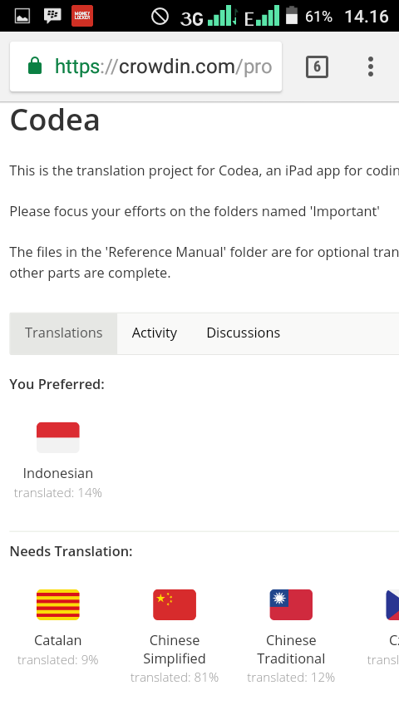Switch to the Discussions tab
The width and height of the screenshot is (399, 710).
244,333
